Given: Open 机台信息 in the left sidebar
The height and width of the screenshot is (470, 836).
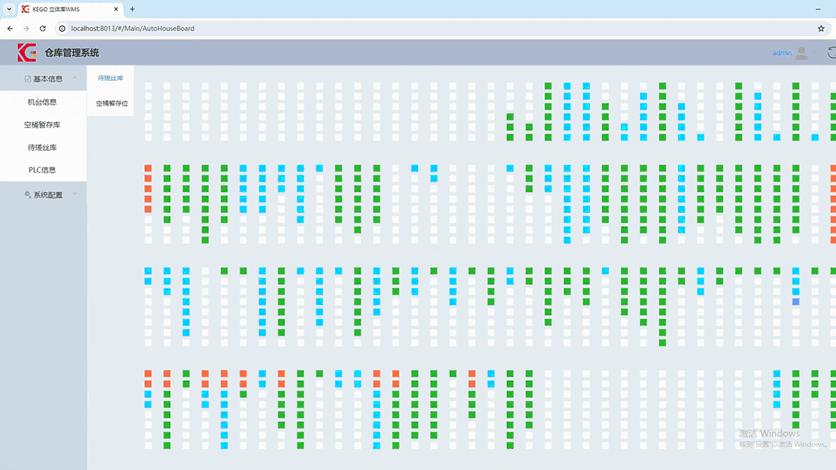Looking at the screenshot, I should [42, 102].
